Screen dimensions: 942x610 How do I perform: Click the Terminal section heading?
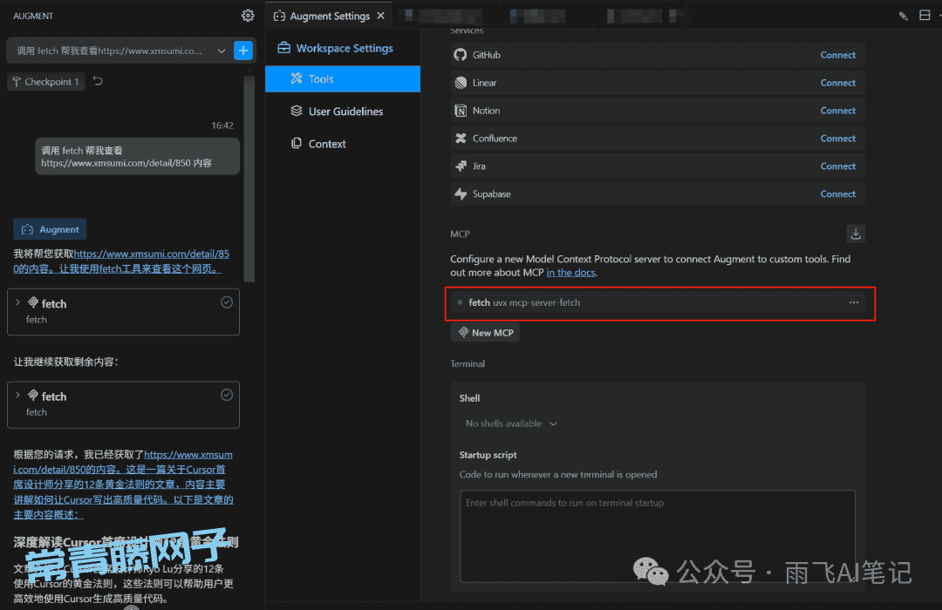pyautogui.click(x=468, y=364)
